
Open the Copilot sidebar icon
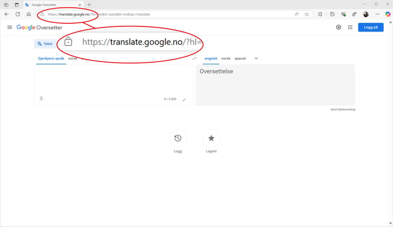[388, 14]
